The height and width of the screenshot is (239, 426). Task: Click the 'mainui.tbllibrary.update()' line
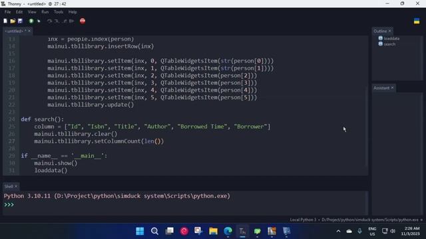[91, 105]
